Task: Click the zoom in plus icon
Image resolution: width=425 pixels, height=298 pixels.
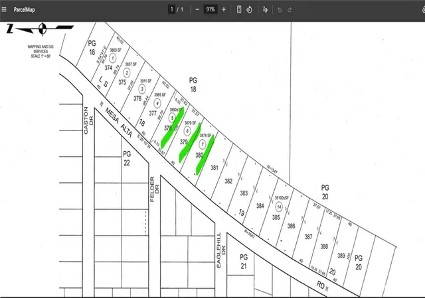Action: click(224, 10)
